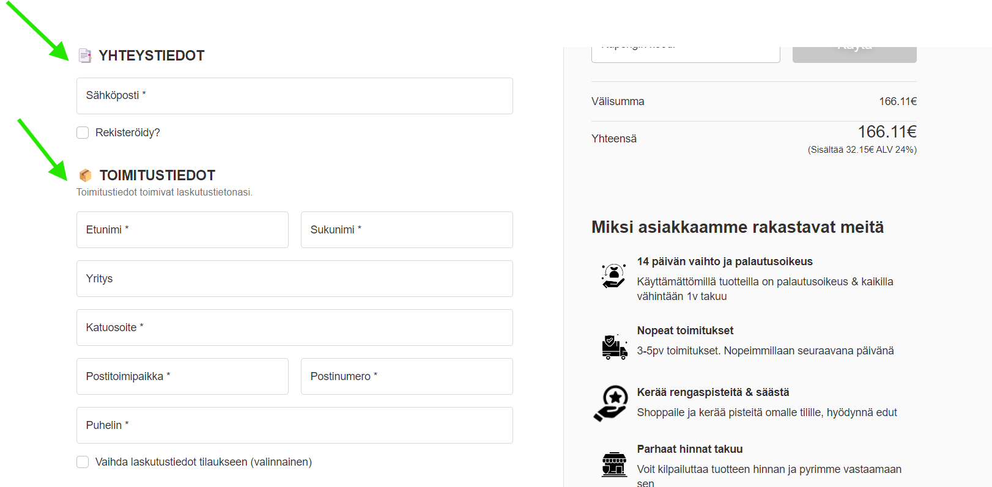
Task: Click the 14 päivän vaihto ja palautusoikeus heading
Action: tap(725, 262)
